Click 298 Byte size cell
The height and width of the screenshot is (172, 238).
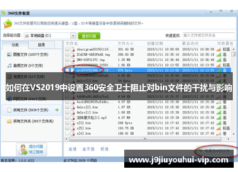point(125,123)
